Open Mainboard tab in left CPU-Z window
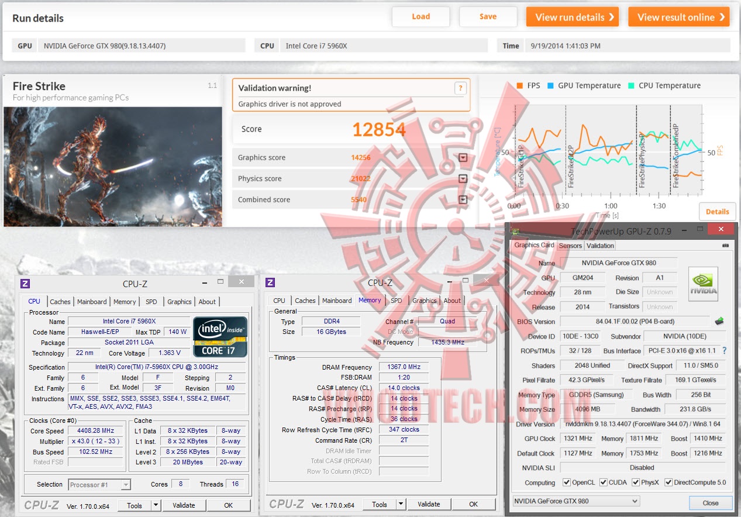 tap(92, 302)
